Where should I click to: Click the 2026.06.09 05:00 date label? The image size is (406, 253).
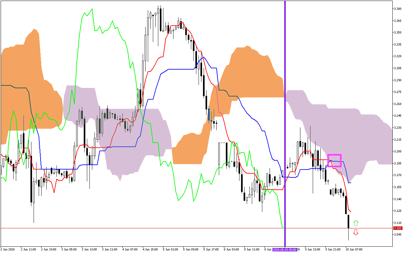click(285, 250)
